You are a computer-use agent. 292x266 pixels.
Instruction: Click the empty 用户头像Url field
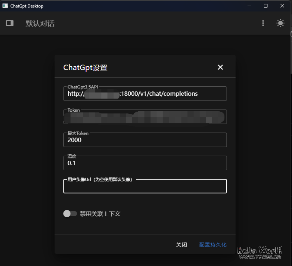point(145,186)
